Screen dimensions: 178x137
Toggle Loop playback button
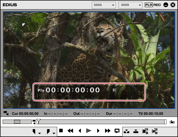(117, 131)
